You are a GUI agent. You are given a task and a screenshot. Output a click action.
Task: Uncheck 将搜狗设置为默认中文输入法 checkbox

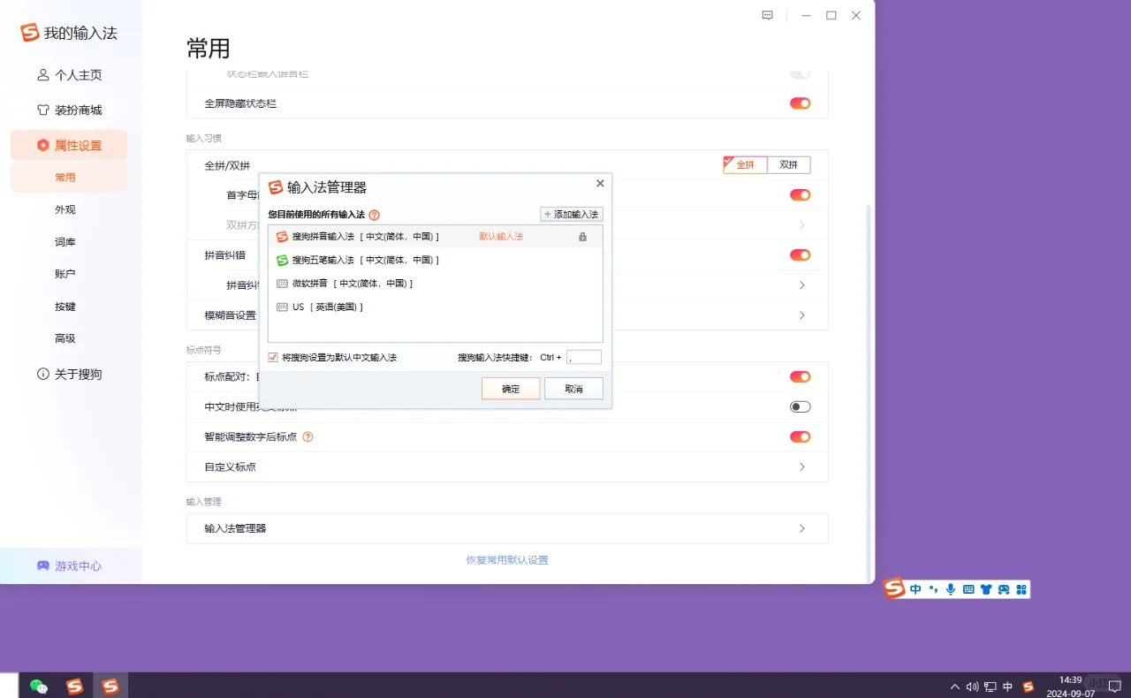click(x=273, y=358)
